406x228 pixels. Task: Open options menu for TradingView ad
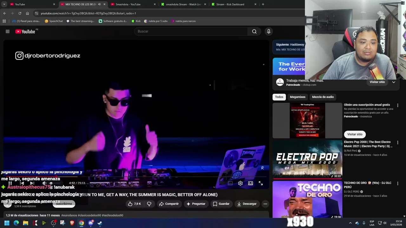point(397,105)
